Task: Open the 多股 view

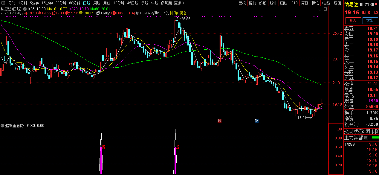Action: [x=263, y=3]
